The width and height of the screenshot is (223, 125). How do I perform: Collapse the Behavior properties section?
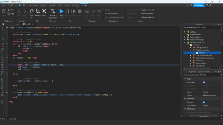tap(185, 99)
